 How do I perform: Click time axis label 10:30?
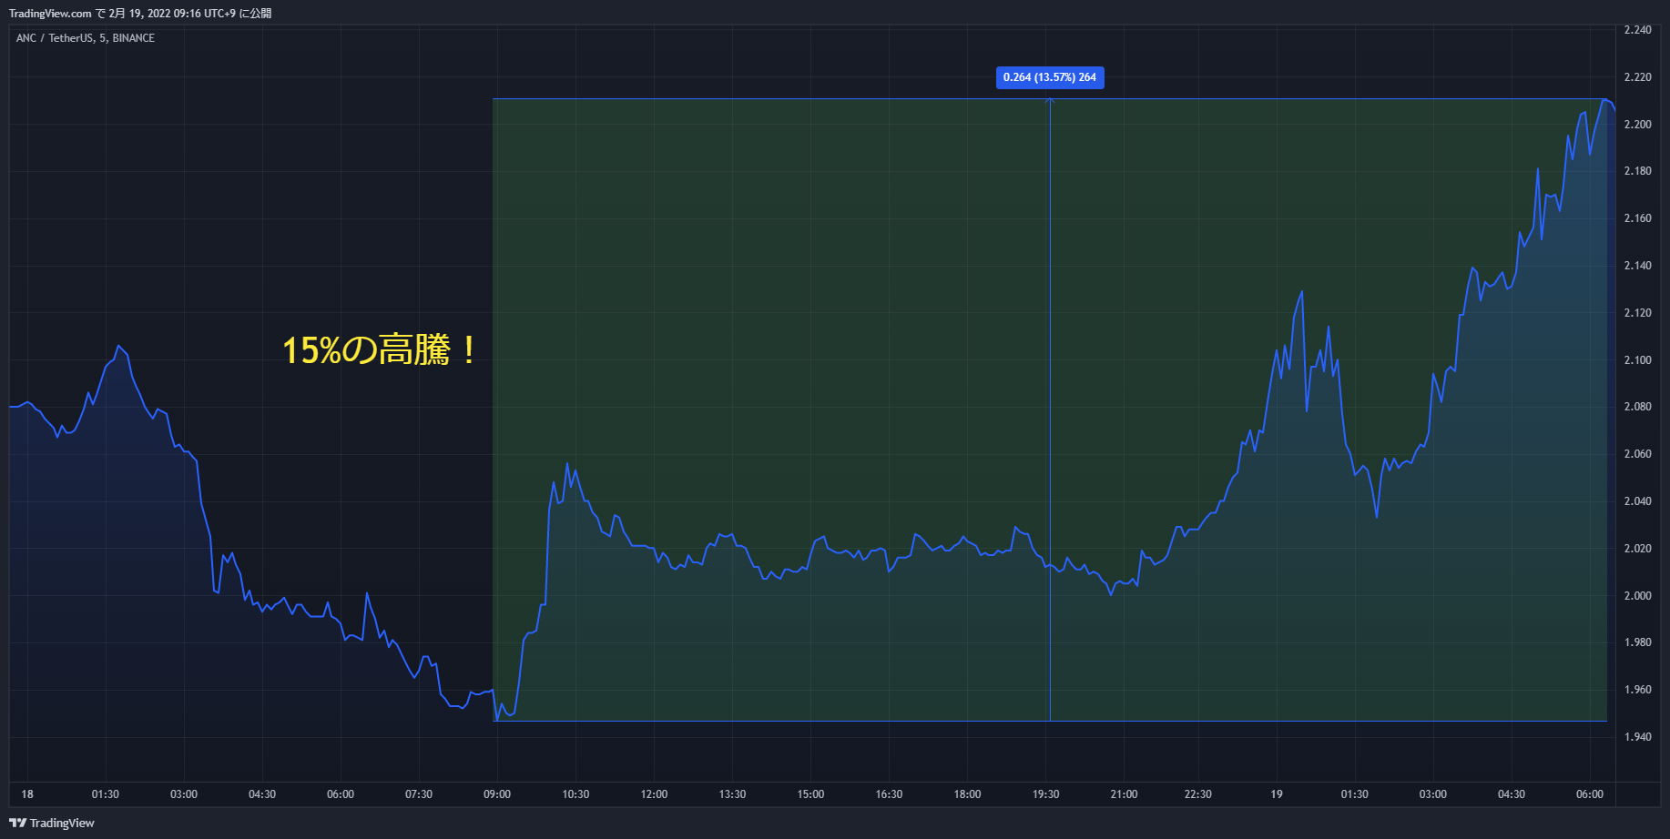[575, 794]
